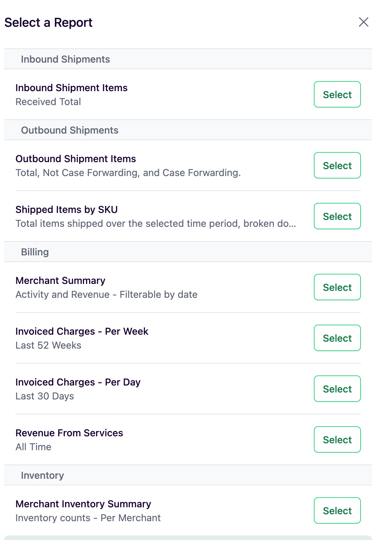Image resolution: width=379 pixels, height=540 pixels.
Task: Click the Shipped Items by SKU title
Action: (67, 209)
